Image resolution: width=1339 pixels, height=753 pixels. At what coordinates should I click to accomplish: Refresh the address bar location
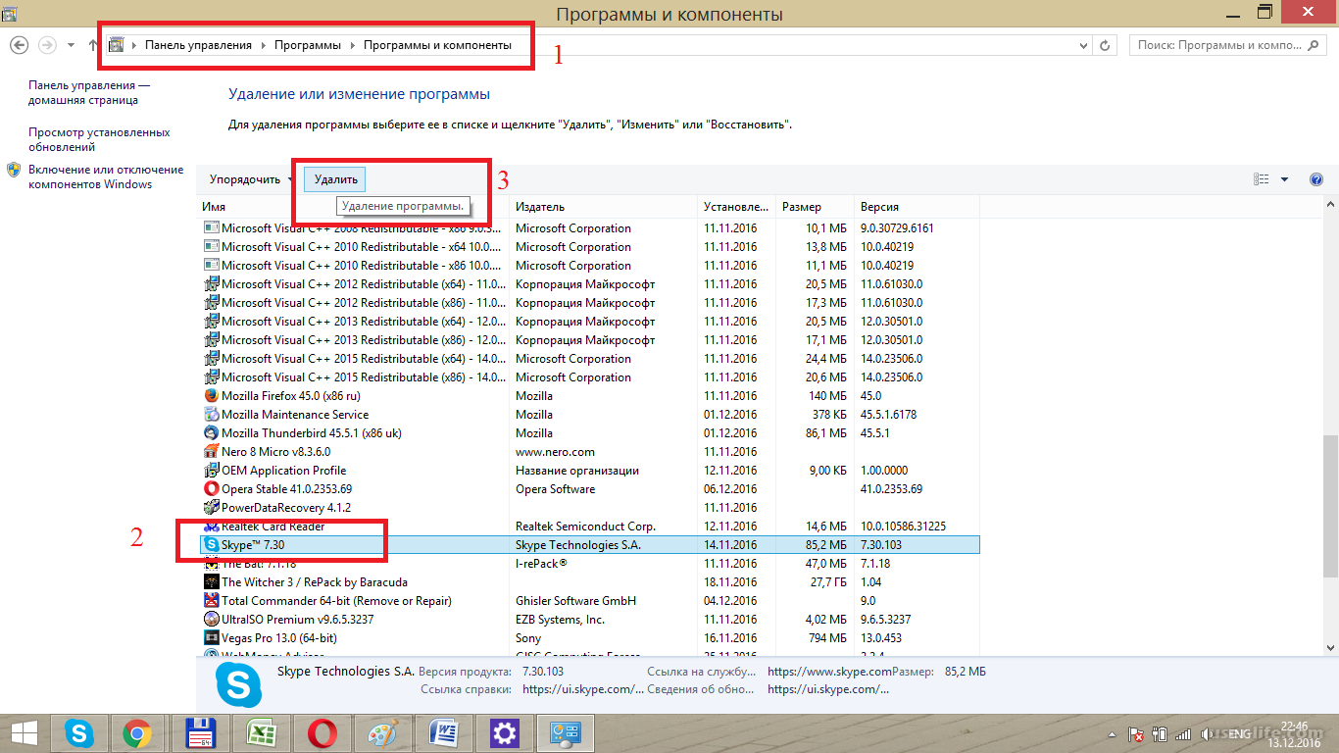pos(1105,45)
